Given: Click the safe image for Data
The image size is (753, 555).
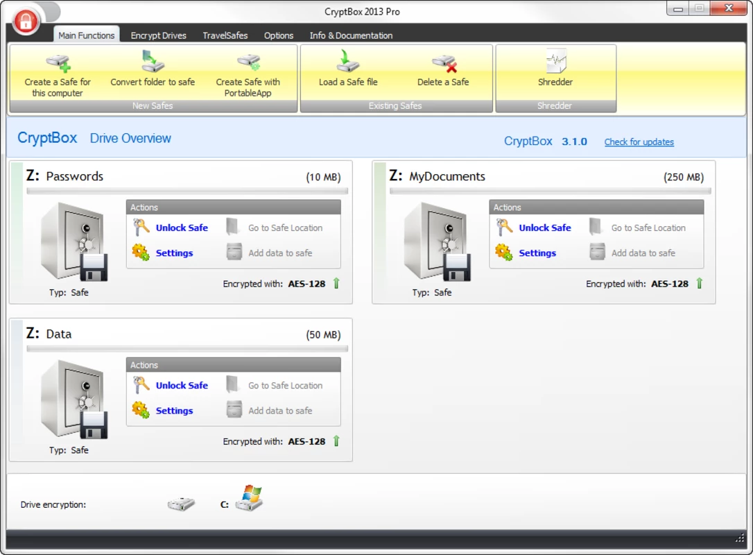Looking at the screenshot, I should pyautogui.click(x=74, y=400).
